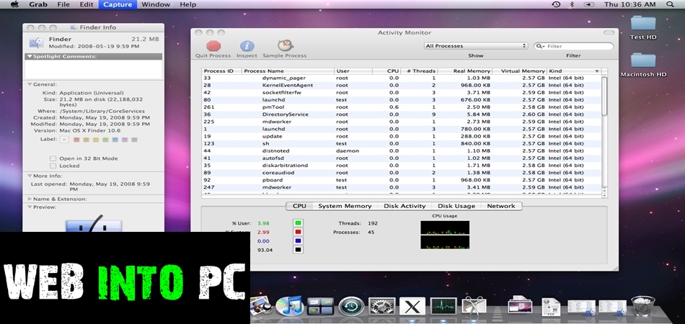Select the DirectoryService process row

coord(402,114)
